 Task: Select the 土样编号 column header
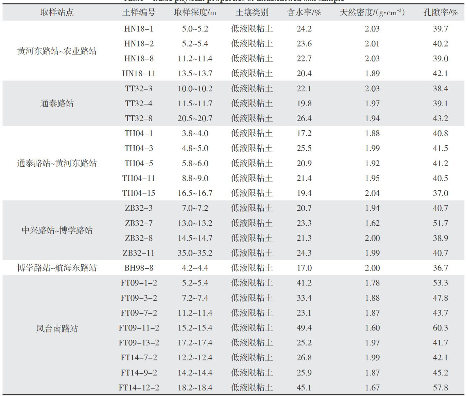[139, 13]
